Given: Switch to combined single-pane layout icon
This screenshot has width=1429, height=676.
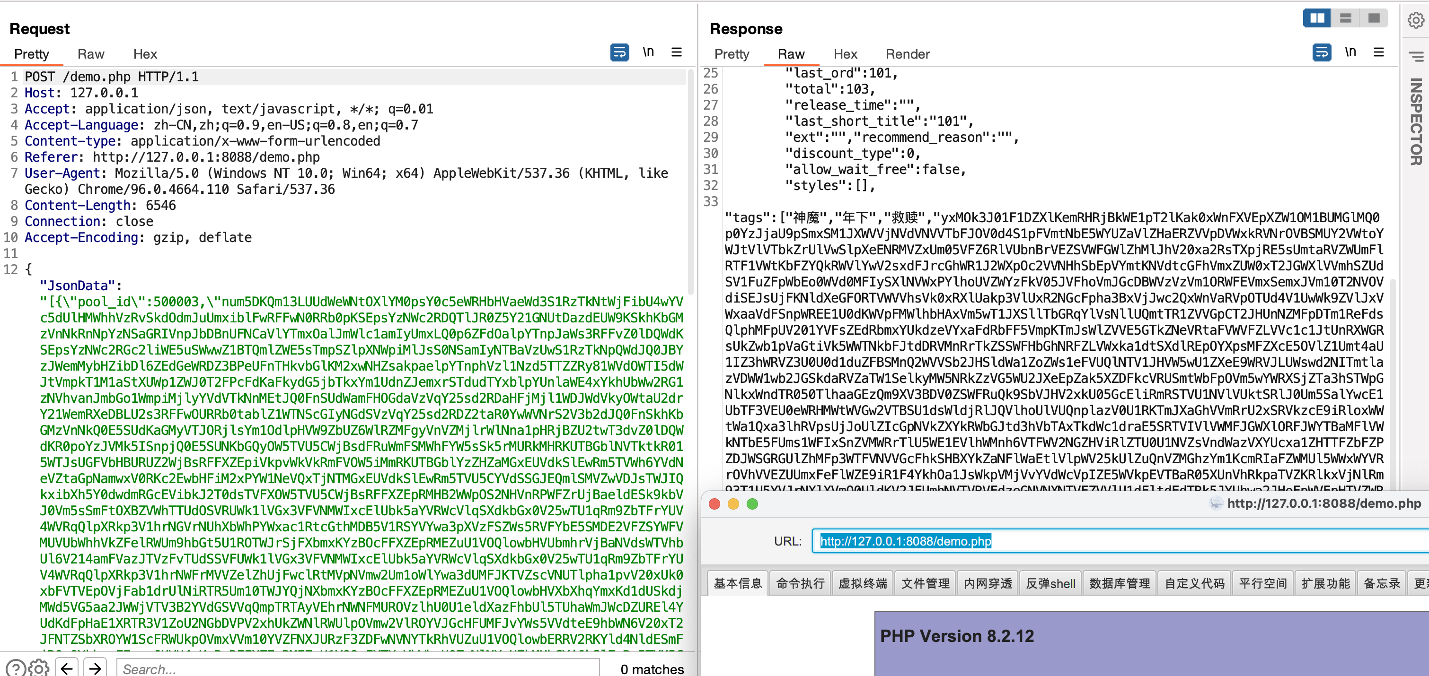Looking at the screenshot, I should pyautogui.click(x=1374, y=18).
